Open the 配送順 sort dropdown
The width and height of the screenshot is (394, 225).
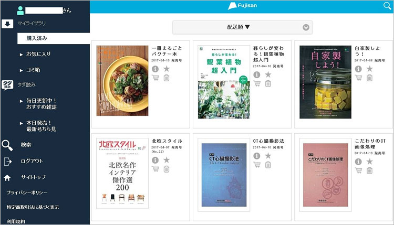[242, 27]
